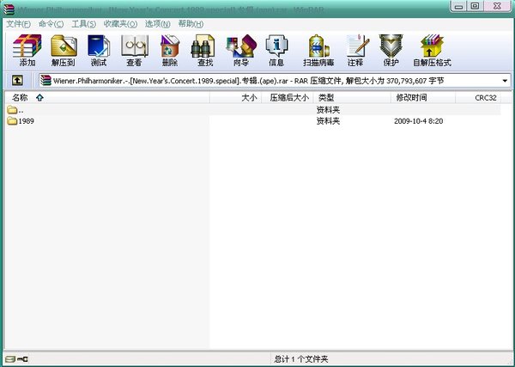Click 资料夹 type in the ".." row
This screenshot has width=515, height=367.
tap(328, 109)
